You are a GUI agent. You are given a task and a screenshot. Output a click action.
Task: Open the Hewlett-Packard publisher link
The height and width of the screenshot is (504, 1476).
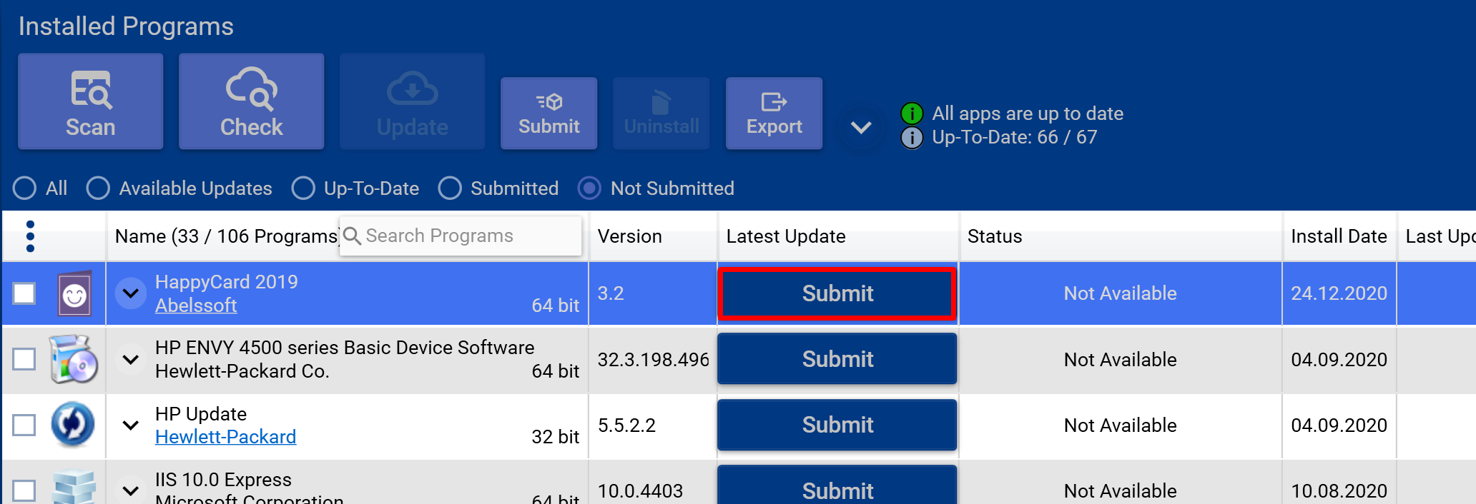pos(225,437)
